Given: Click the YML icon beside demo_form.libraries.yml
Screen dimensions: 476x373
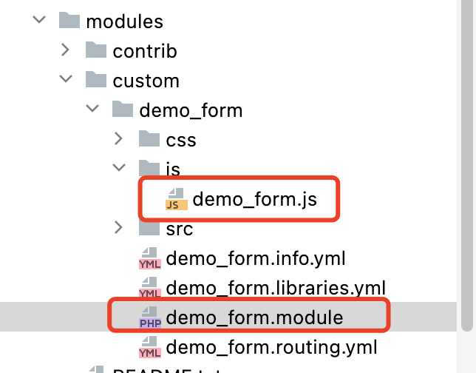Looking at the screenshot, I should [149, 289].
